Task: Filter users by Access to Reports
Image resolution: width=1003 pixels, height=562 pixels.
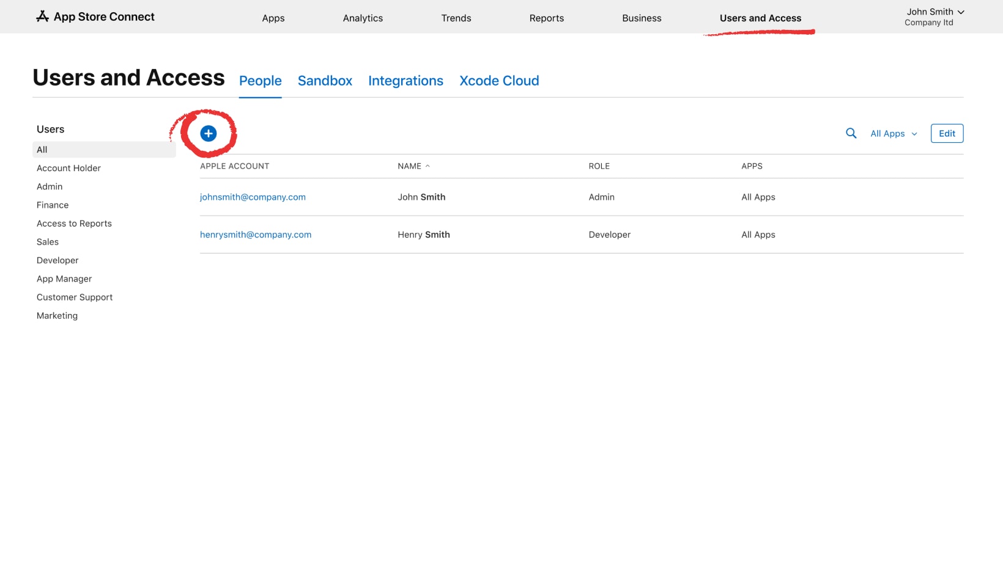Action: pos(74,224)
